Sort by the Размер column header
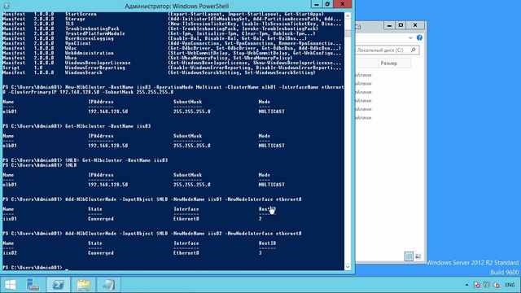Viewport: 521px width, 293px height. click(x=394, y=63)
